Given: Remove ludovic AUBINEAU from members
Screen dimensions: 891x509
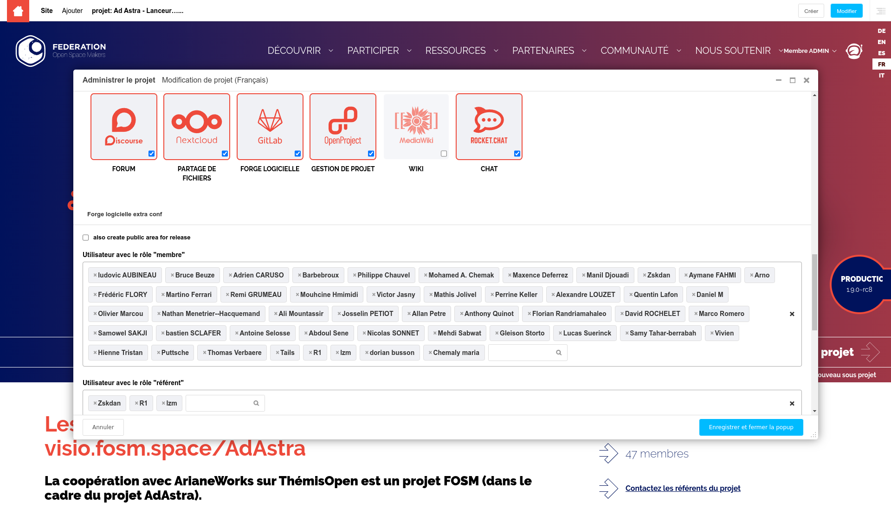Looking at the screenshot, I should [x=95, y=275].
